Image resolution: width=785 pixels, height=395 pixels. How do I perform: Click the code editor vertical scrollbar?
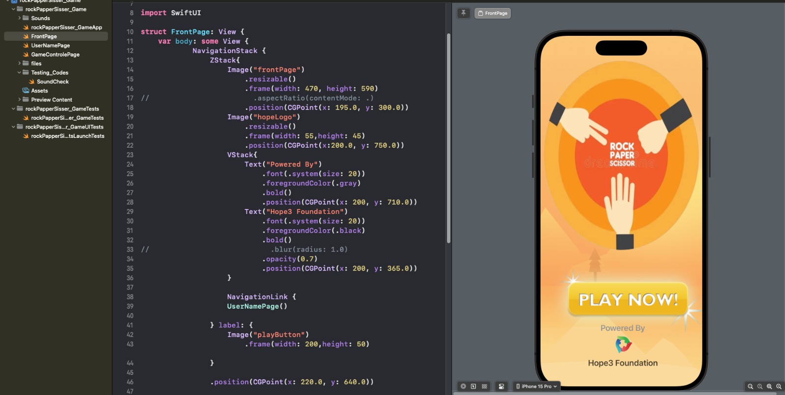click(x=448, y=137)
